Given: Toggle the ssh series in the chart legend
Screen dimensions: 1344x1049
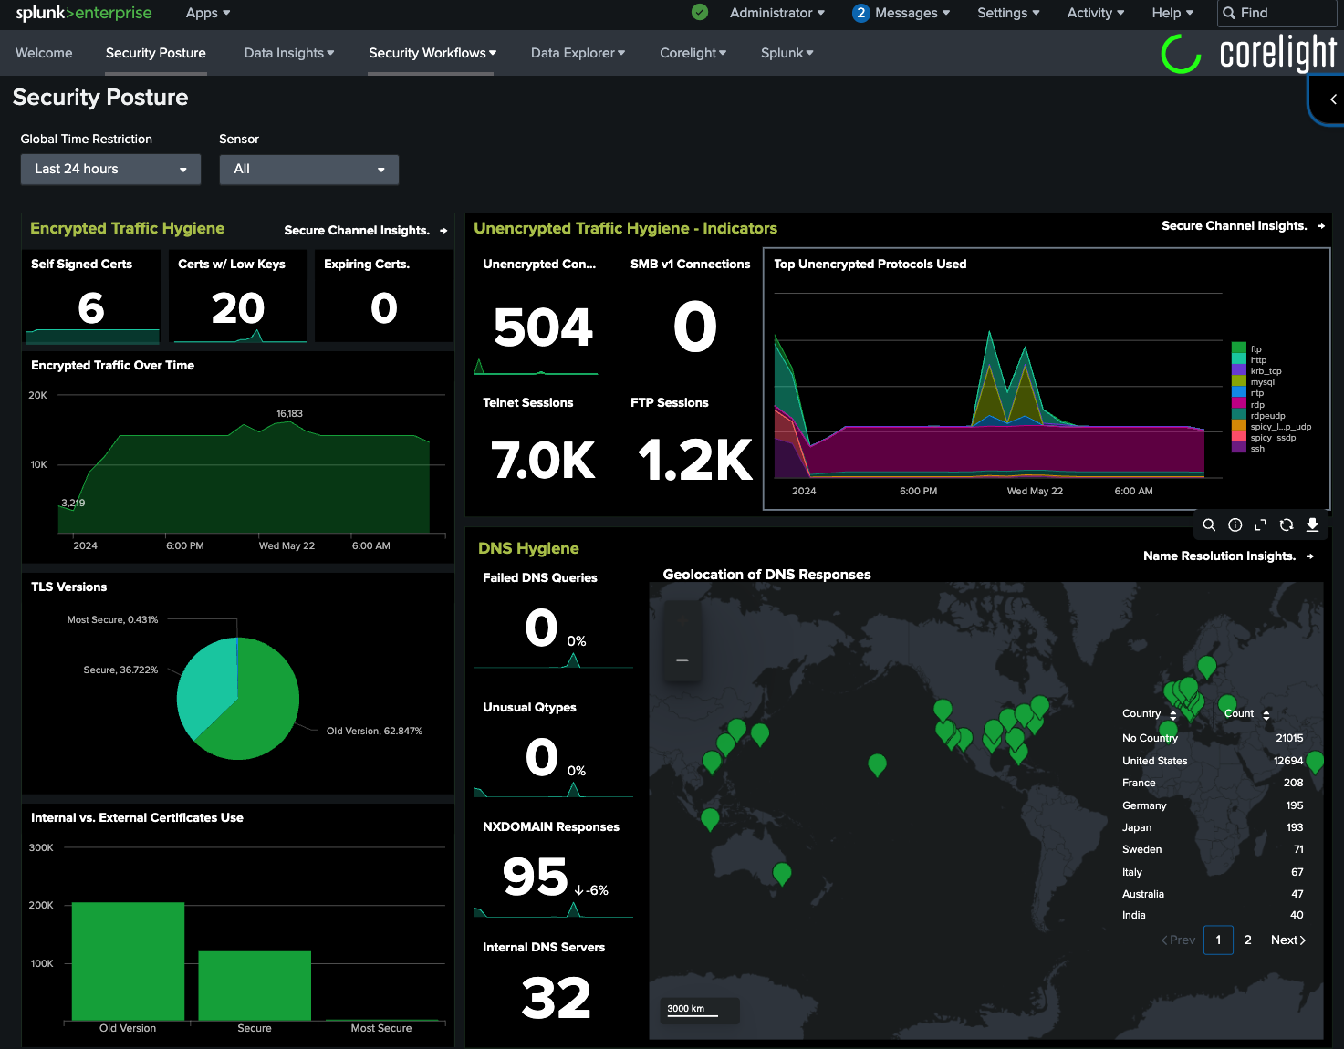Looking at the screenshot, I should click(1256, 448).
